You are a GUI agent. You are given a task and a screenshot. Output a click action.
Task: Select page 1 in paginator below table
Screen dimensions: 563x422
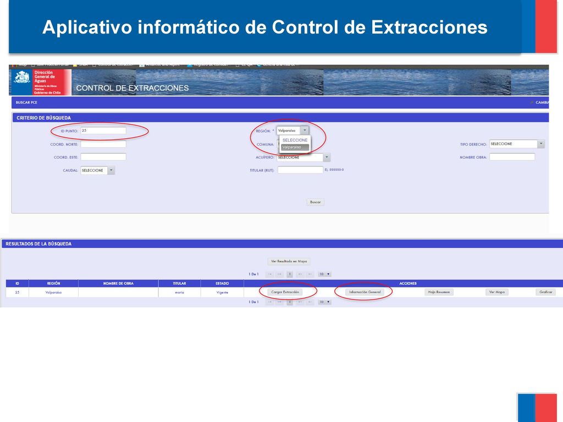[289, 302]
